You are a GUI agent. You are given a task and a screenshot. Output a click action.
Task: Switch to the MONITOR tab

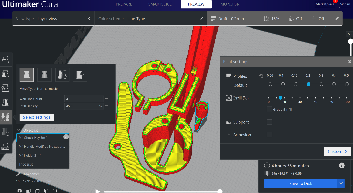point(230,4)
